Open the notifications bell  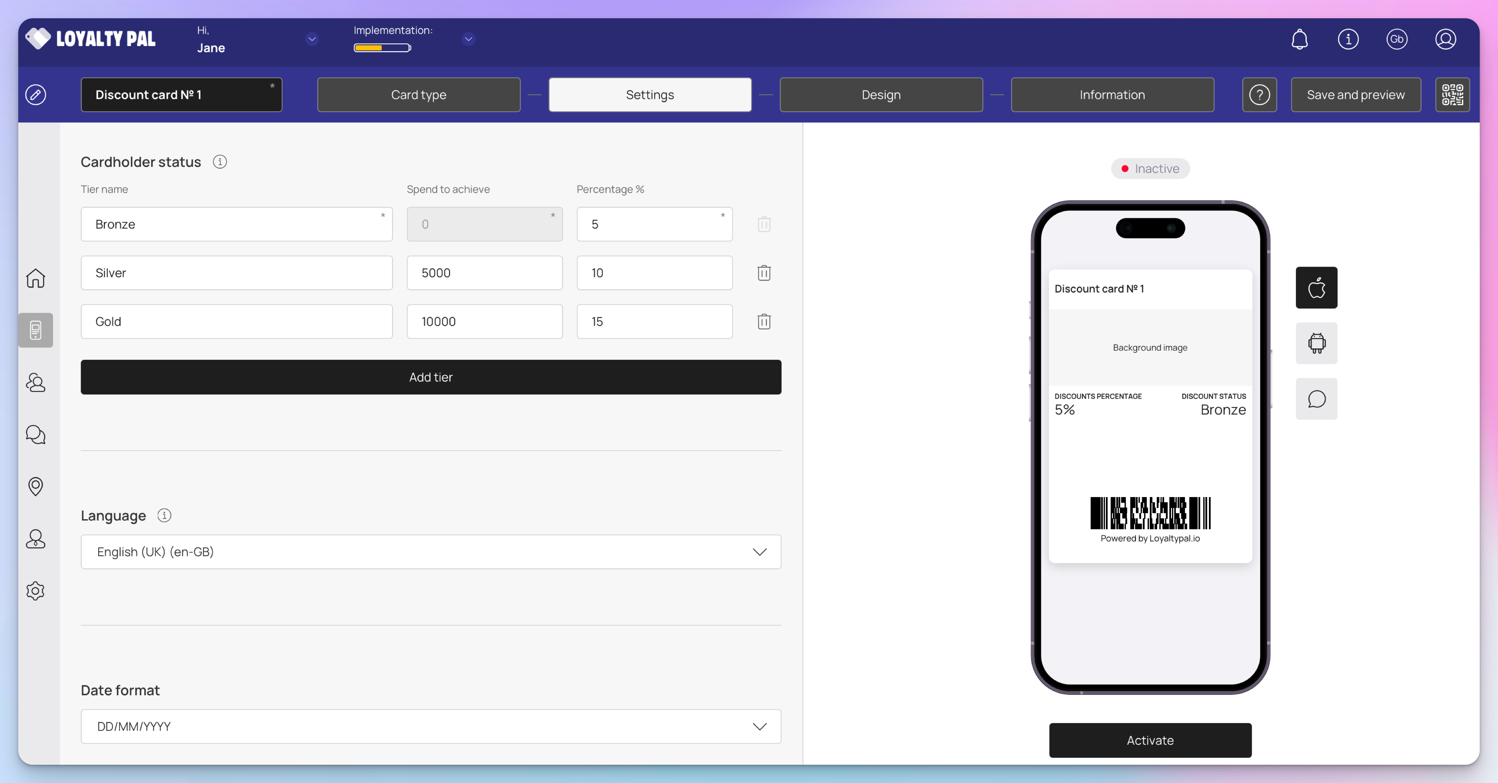tap(1299, 39)
